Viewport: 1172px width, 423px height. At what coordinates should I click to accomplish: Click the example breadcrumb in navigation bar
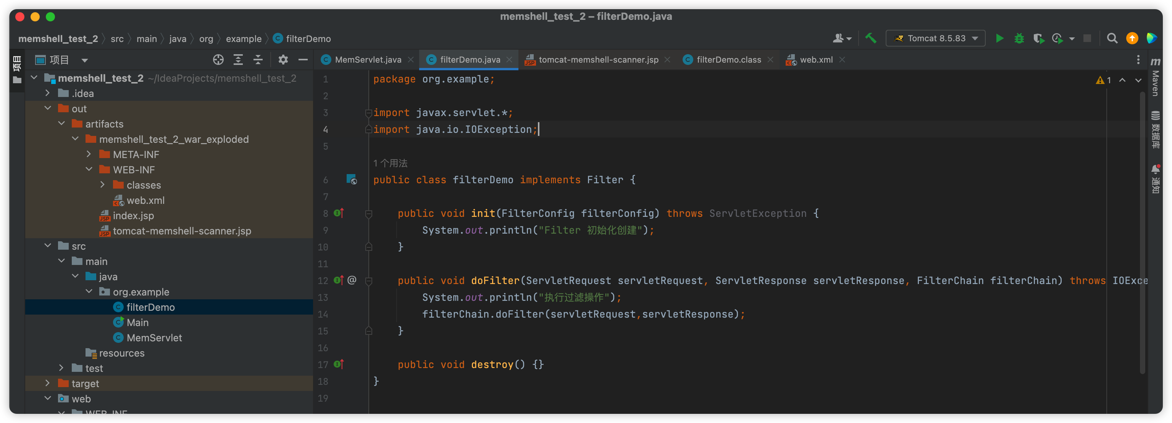pos(244,39)
